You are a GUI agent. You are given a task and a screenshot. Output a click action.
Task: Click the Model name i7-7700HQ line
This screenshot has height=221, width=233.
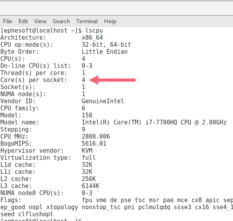coord(114,122)
